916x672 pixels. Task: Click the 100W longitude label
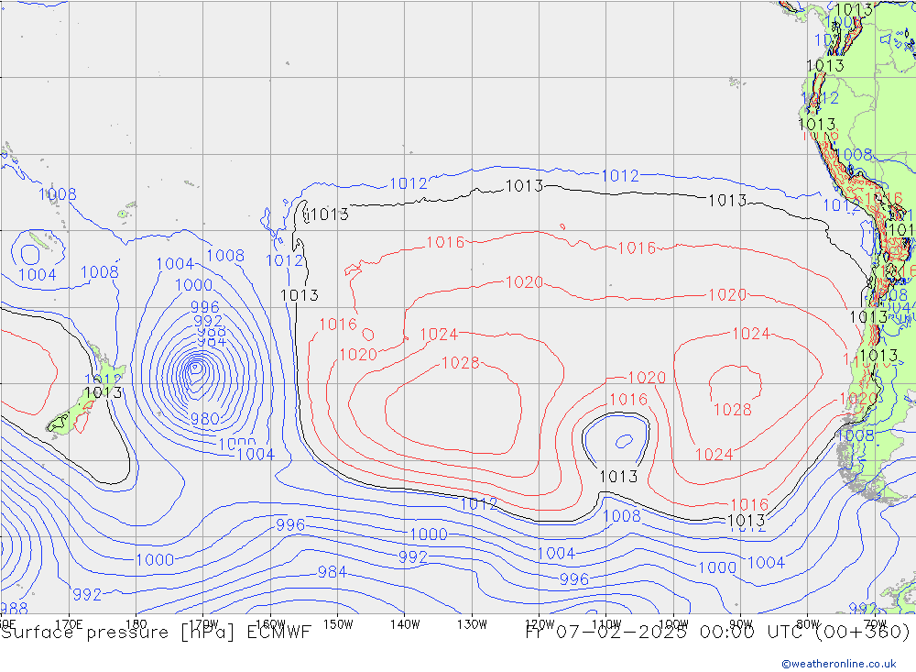coord(673,624)
